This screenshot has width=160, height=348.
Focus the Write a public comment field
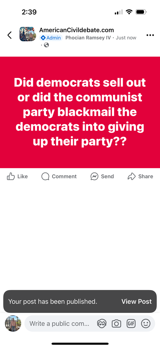59,324
